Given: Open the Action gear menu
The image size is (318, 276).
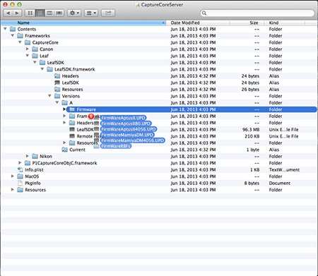Looking at the screenshot, I should 74,13.
